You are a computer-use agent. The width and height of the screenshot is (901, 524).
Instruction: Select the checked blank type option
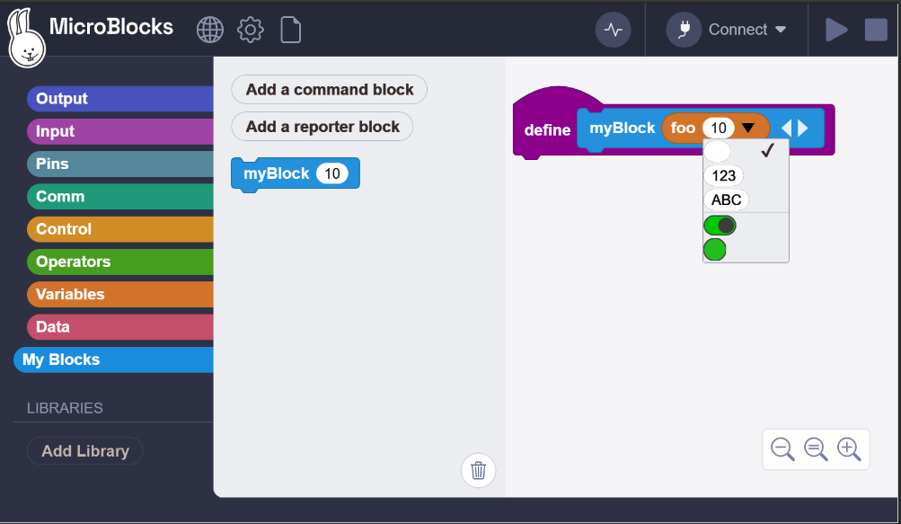pyautogui.click(x=719, y=151)
